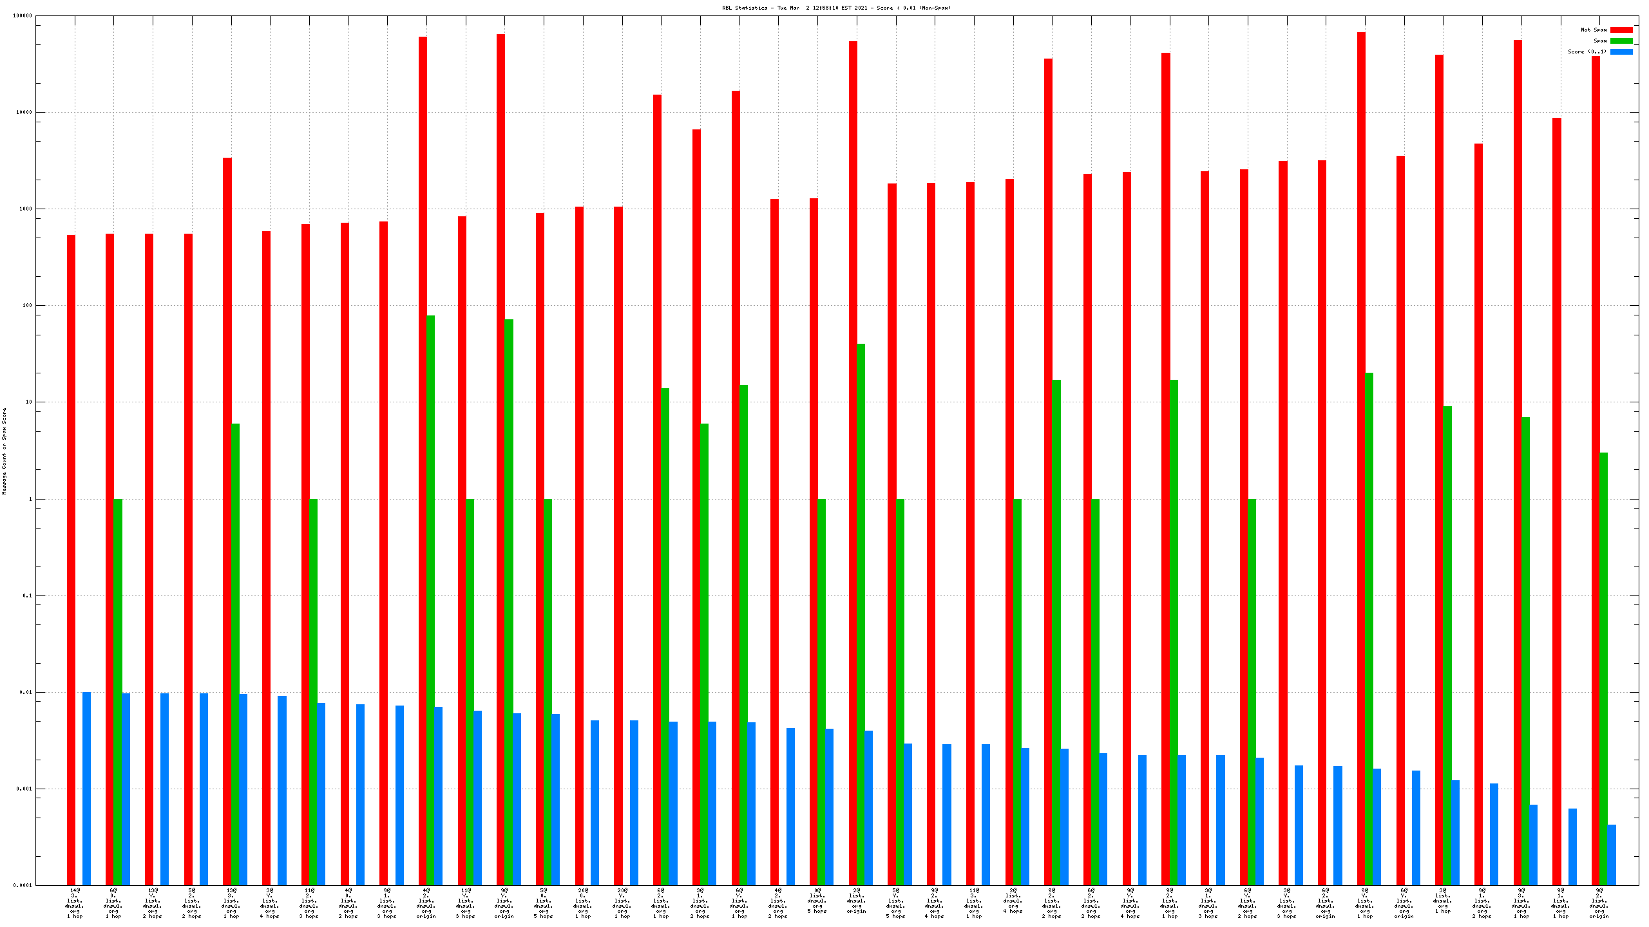This screenshot has height=927, width=1649.
Task: Click the red bar of the leftmost group
Action: pos(71,560)
